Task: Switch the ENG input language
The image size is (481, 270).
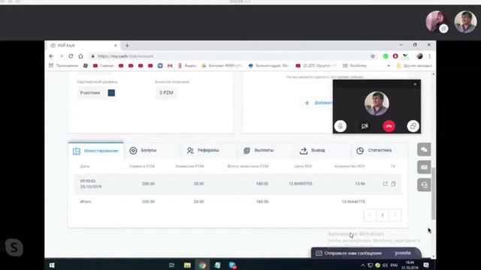Action: click(x=394, y=265)
